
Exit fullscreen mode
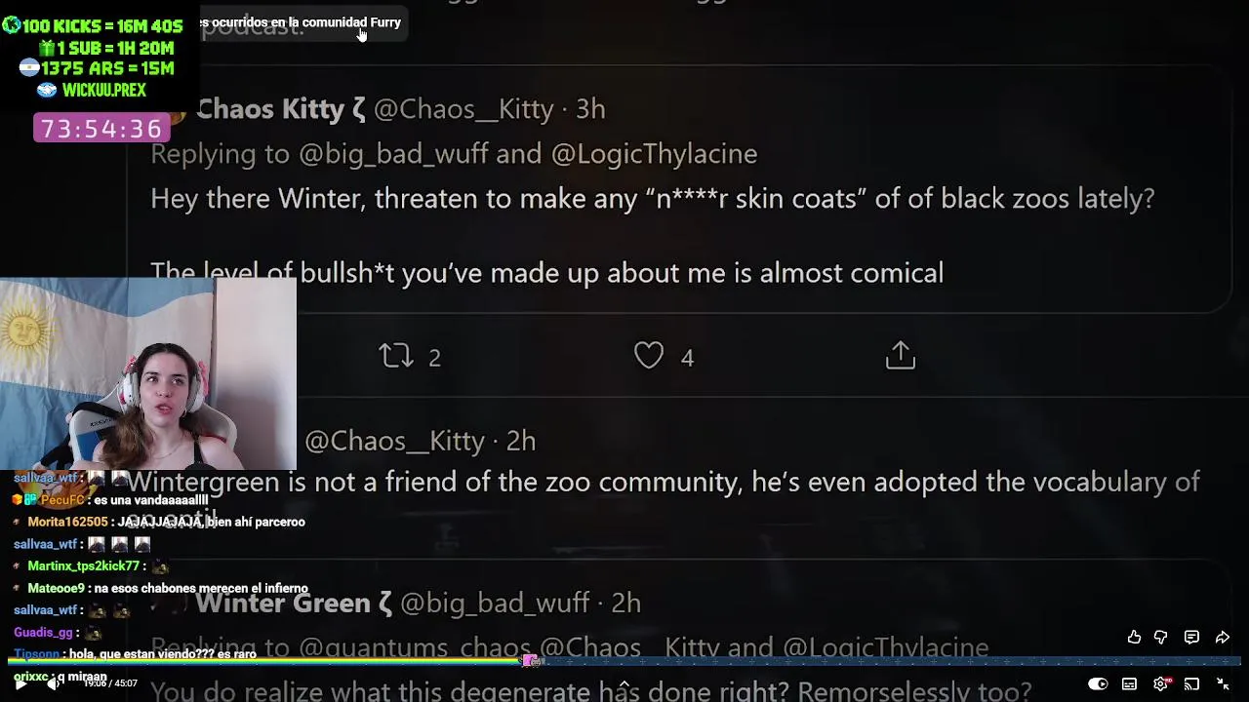pos(1223,683)
